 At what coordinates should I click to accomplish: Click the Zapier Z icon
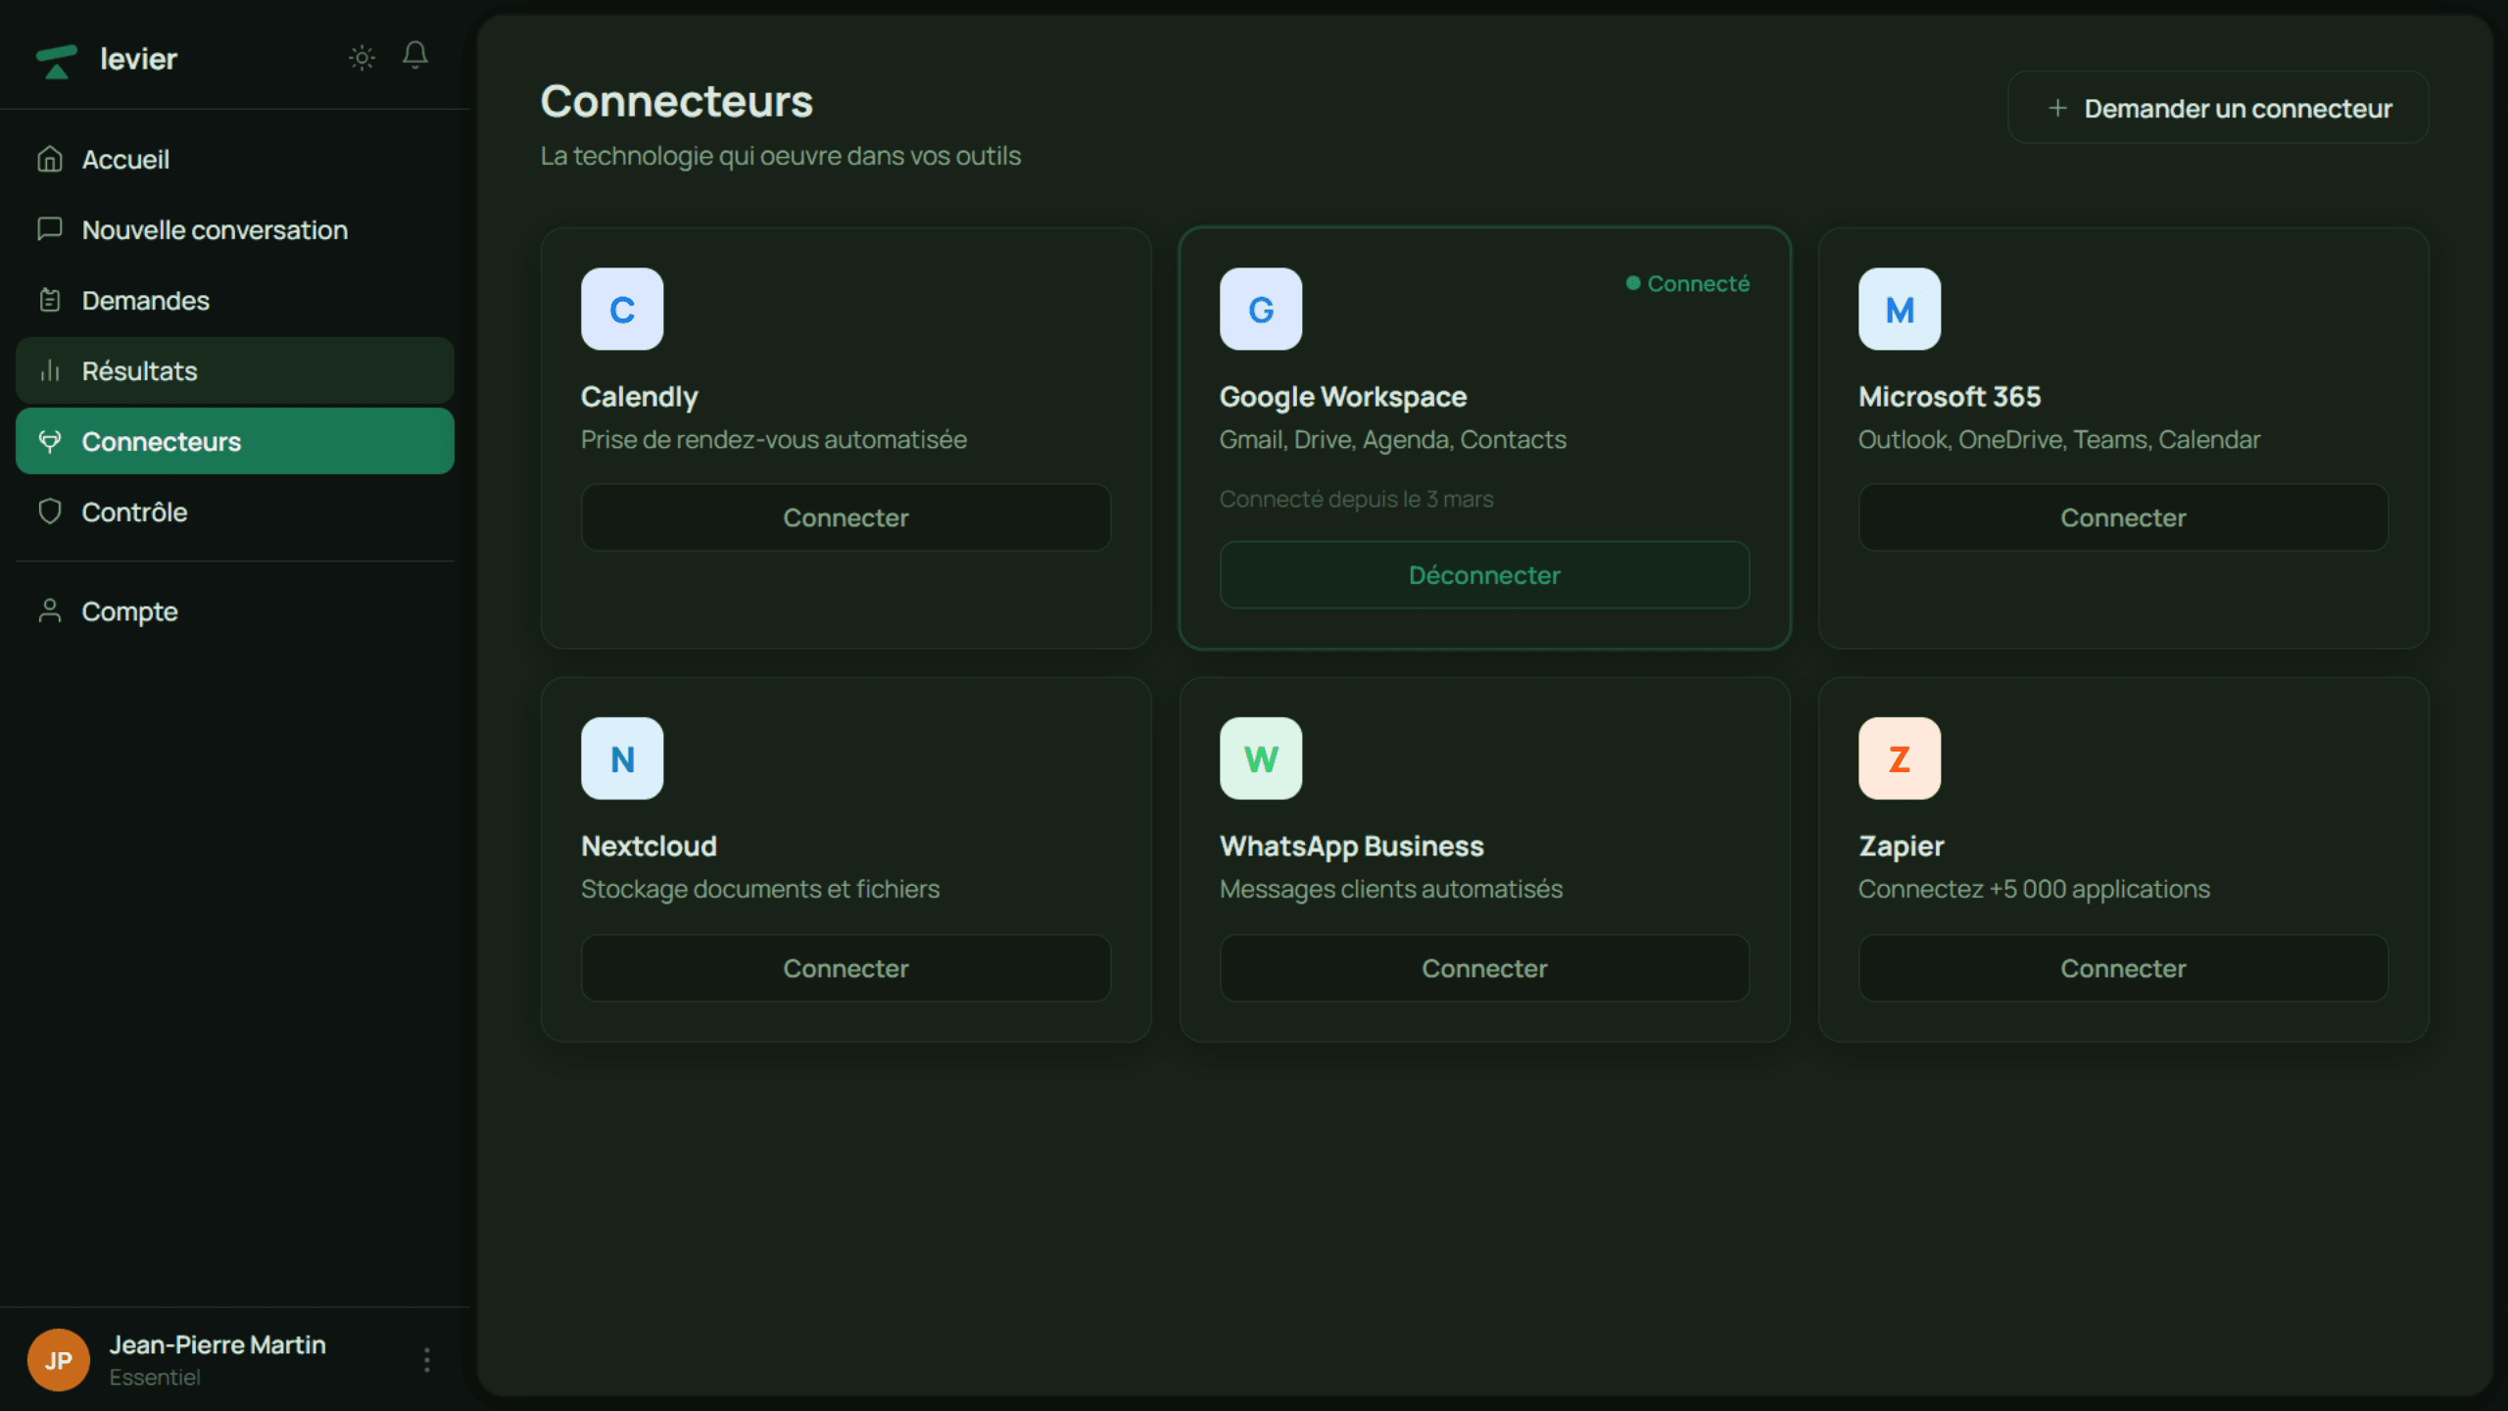pos(1900,758)
